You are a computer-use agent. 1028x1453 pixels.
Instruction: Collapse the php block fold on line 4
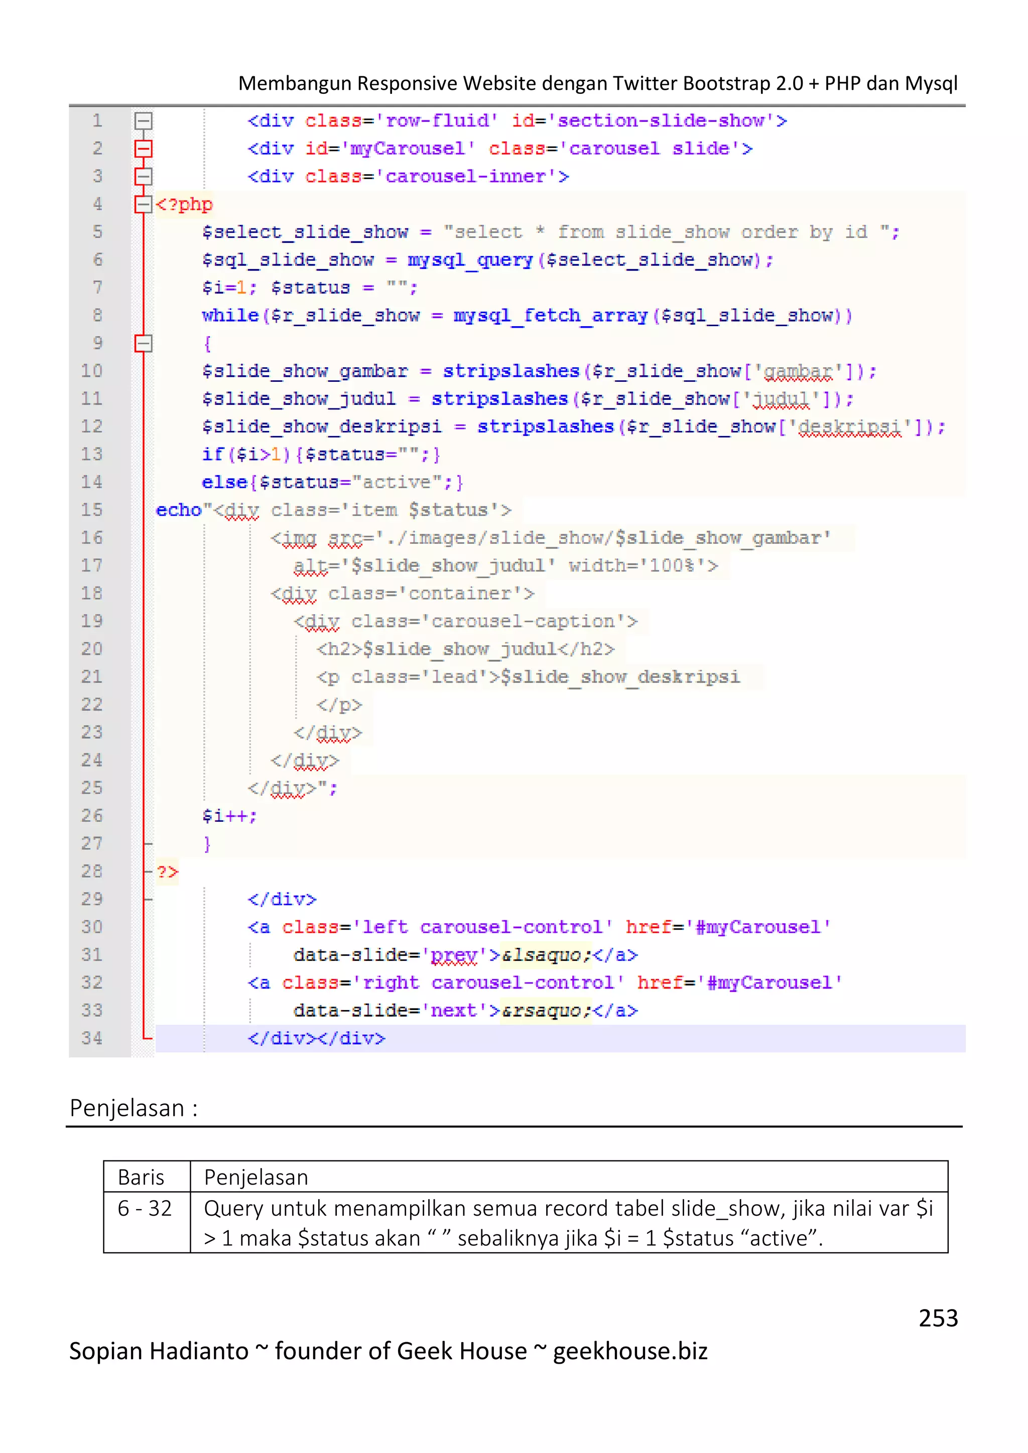144,204
